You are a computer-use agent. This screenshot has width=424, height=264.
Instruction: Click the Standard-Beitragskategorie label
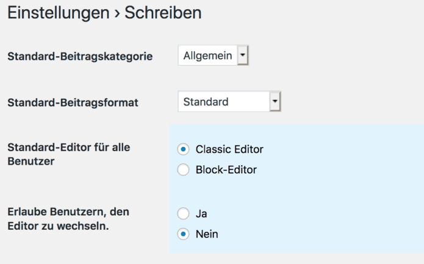point(79,57)
